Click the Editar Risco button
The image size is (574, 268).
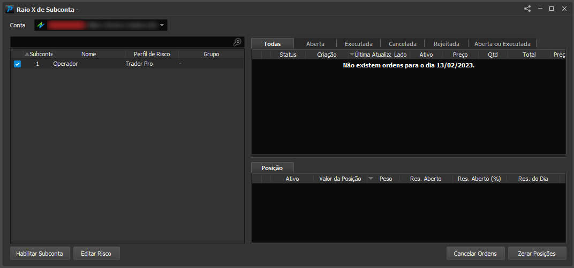[x=96, y=254]
